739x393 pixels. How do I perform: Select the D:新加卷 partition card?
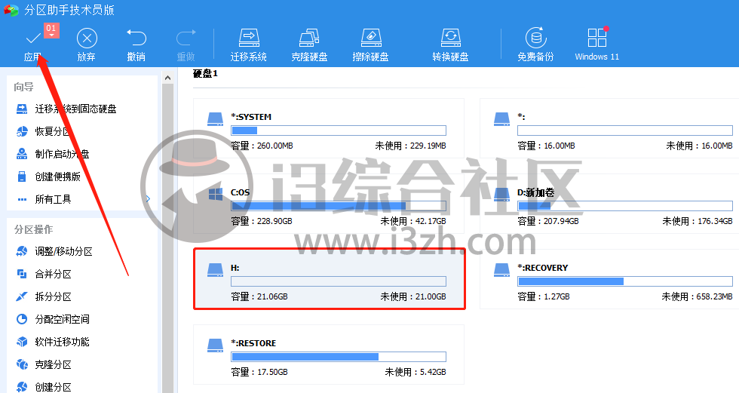[609, 204]
